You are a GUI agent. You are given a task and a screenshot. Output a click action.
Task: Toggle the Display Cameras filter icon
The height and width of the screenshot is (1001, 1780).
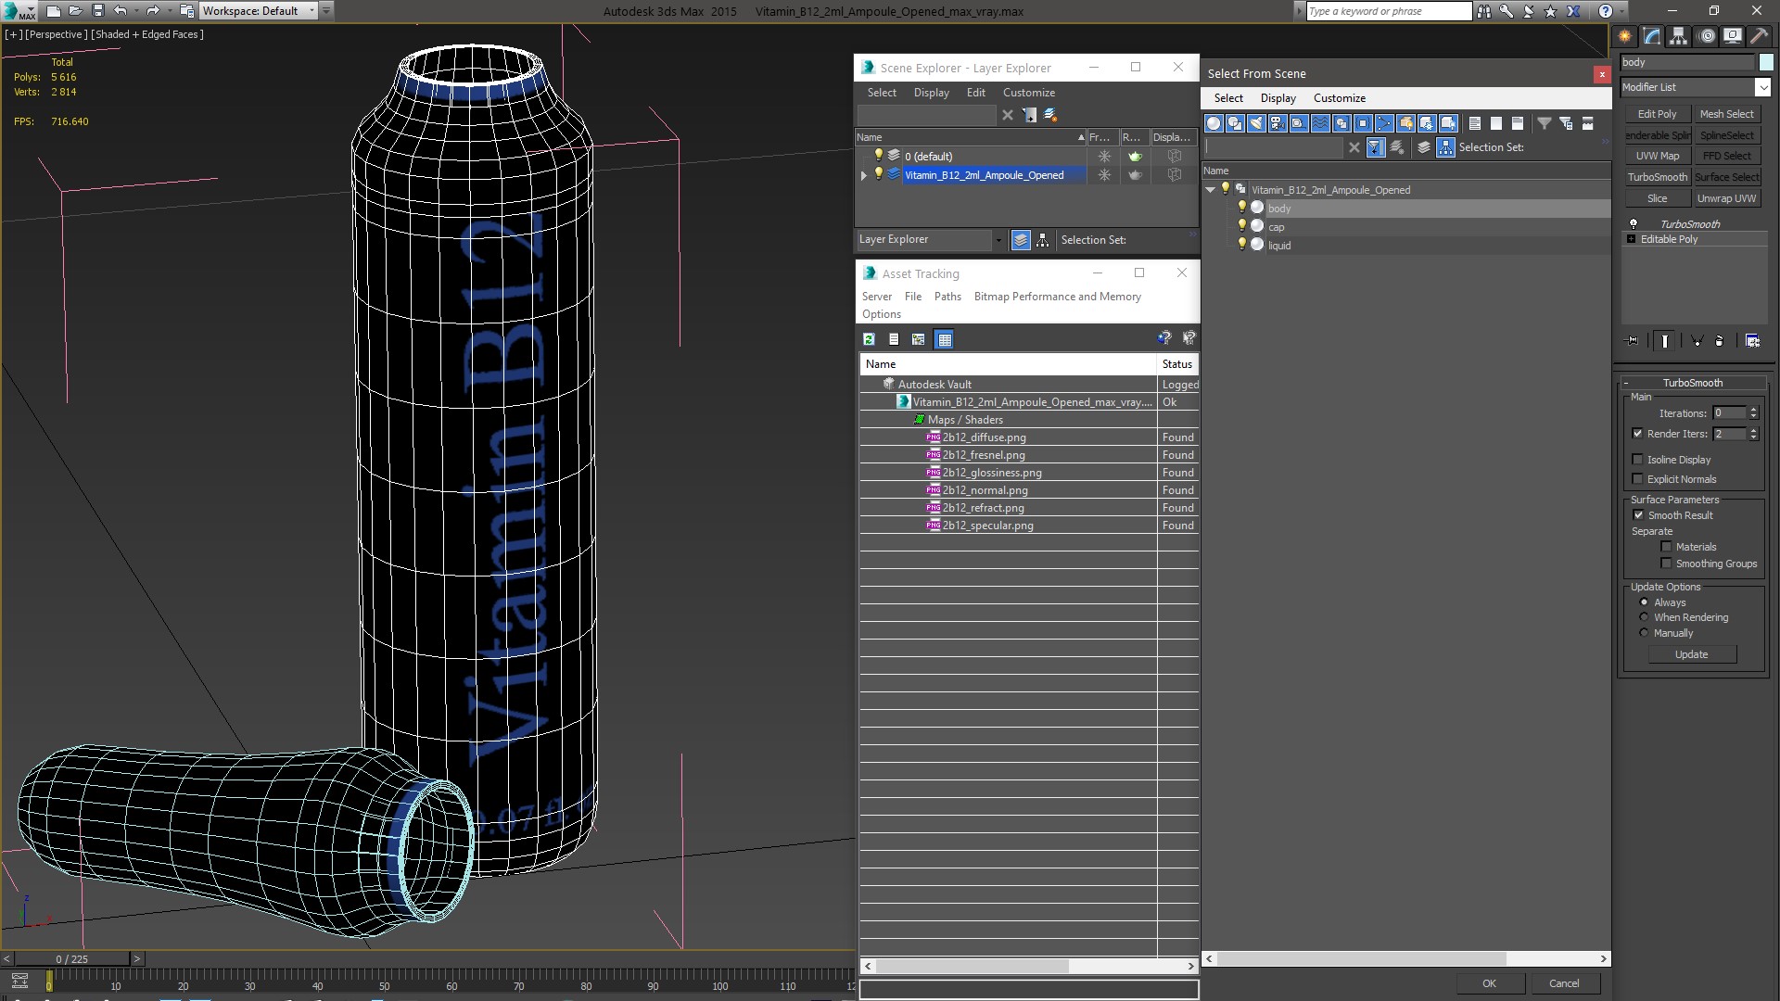click(x=1278, y=123)
